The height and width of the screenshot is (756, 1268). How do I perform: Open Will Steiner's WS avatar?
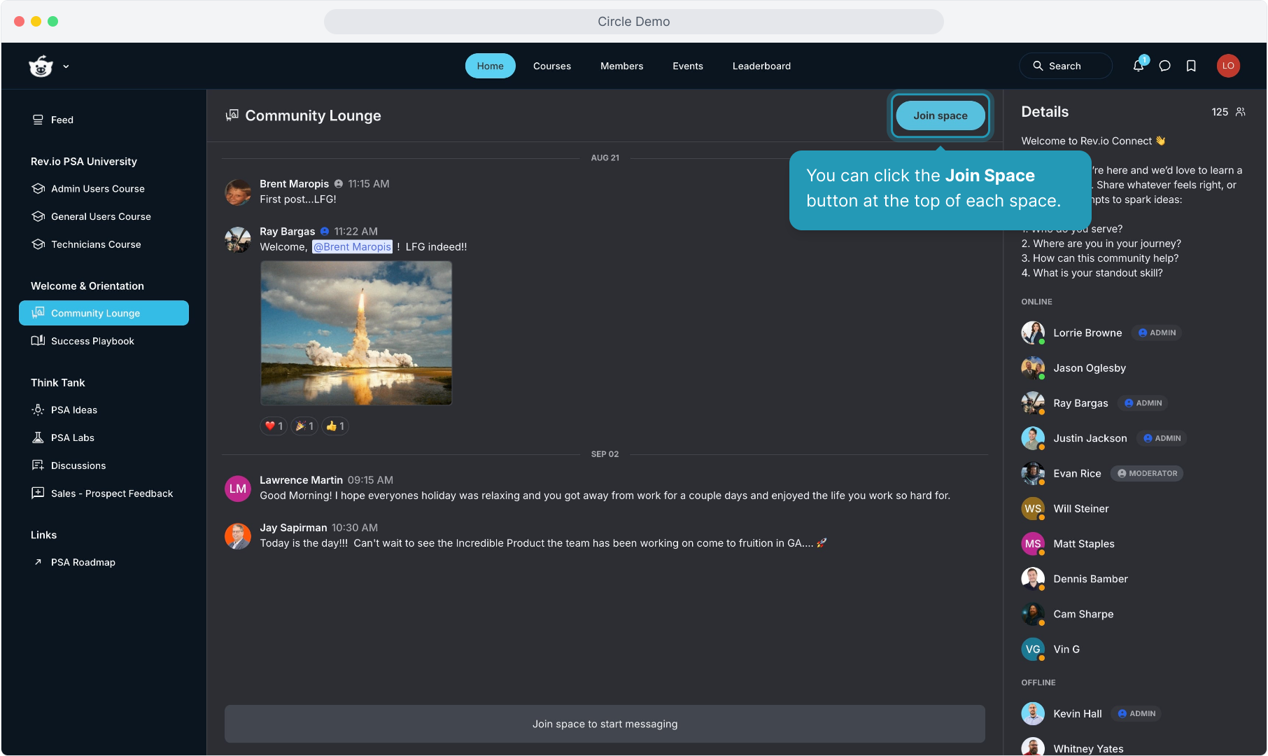(1033, 509)
